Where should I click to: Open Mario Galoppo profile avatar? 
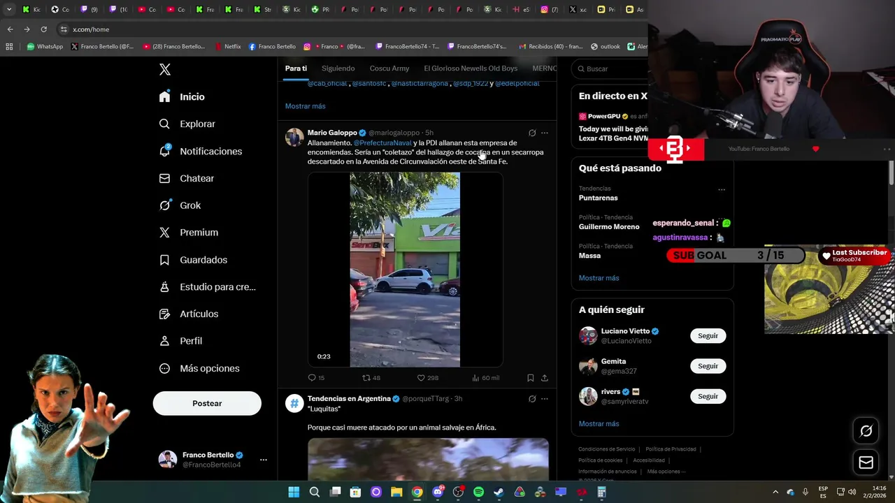coord(294,137)
